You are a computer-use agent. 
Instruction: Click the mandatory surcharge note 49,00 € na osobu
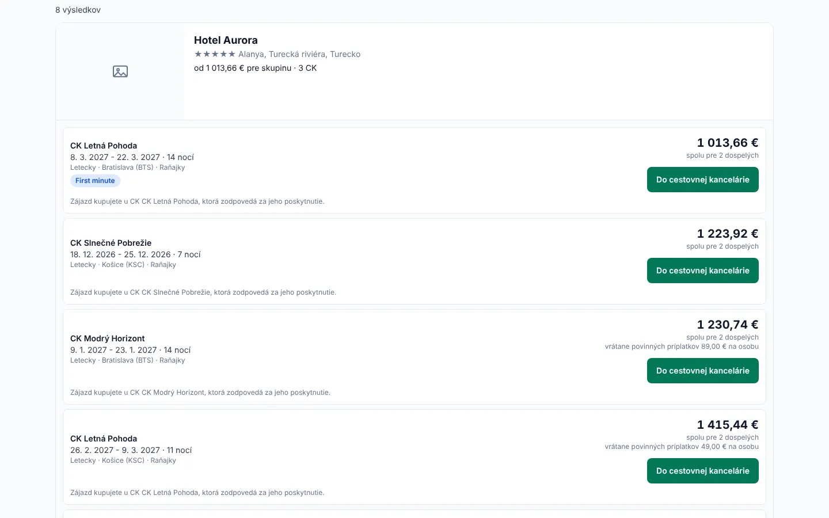point(682,447)
